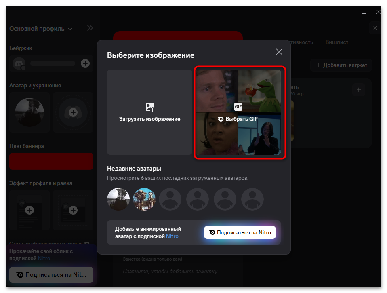This screenshot has height=293, width=387.
Task: Subscribe to Nitro in the dialog
Action: click(x=240, y=232)
